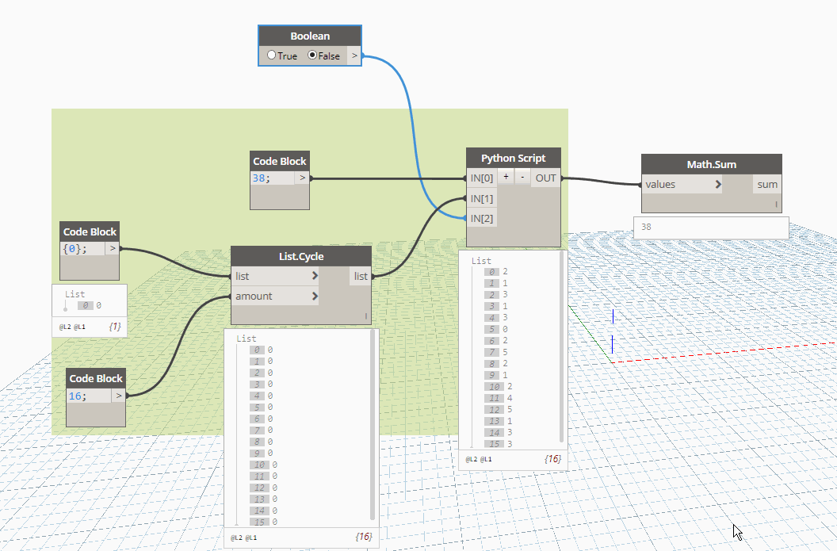
Task: Click the IN[1] port on Python Script
Action: coord(481,199)
